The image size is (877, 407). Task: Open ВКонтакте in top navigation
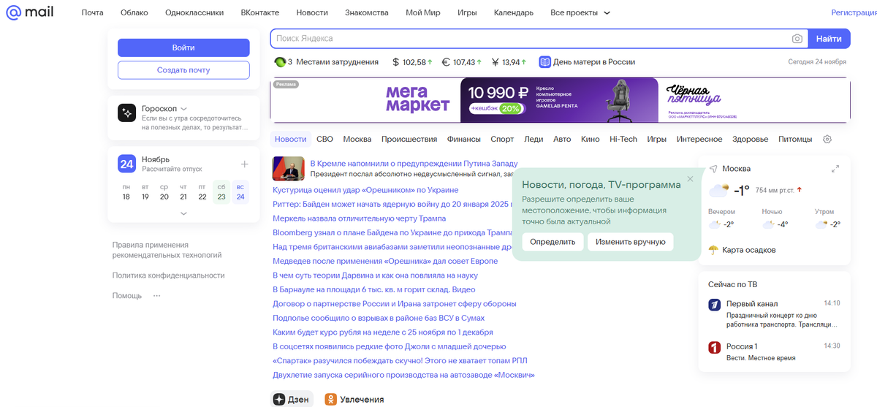tap(260, 13)
